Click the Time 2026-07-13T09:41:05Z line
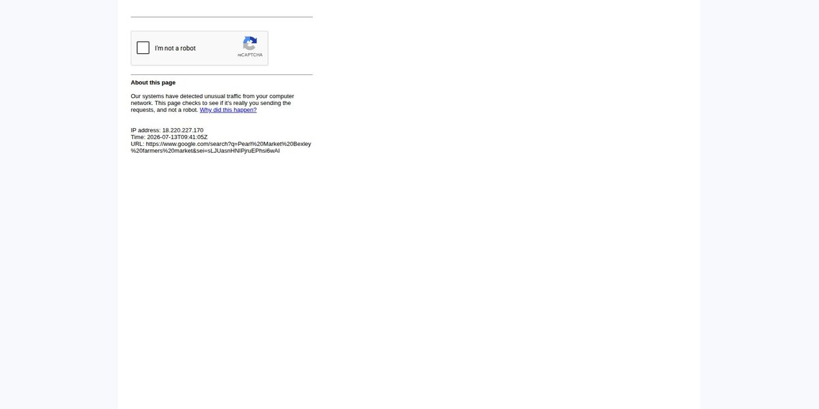The image size is (819, 409). coord(169,137)
